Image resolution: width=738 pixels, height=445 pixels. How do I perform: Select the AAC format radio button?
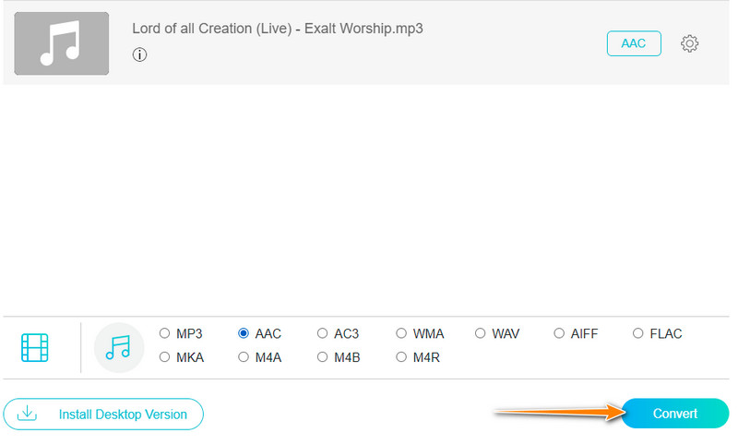click(x=244, y=333)
